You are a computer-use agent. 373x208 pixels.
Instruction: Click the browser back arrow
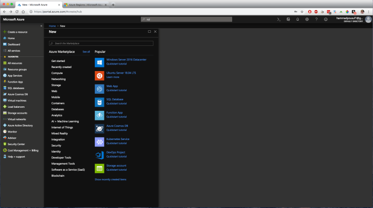4,12
